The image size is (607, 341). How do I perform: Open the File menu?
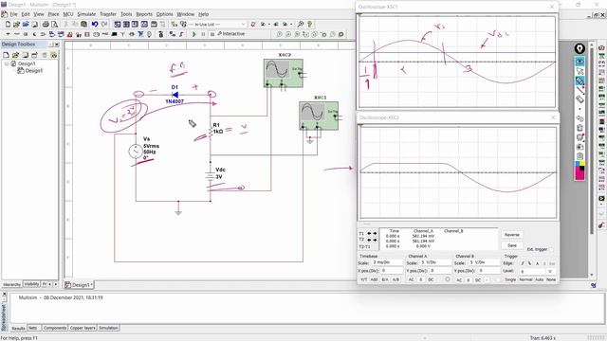coord(13,14)
